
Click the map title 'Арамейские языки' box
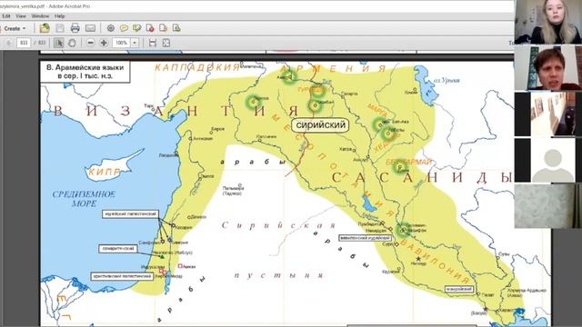click(x=85, y=72)
